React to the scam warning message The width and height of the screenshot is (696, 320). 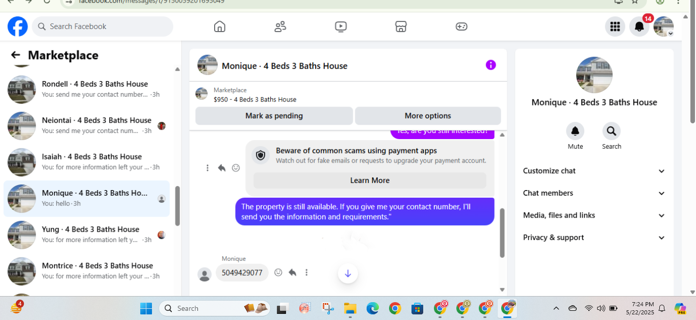point(236,168)
